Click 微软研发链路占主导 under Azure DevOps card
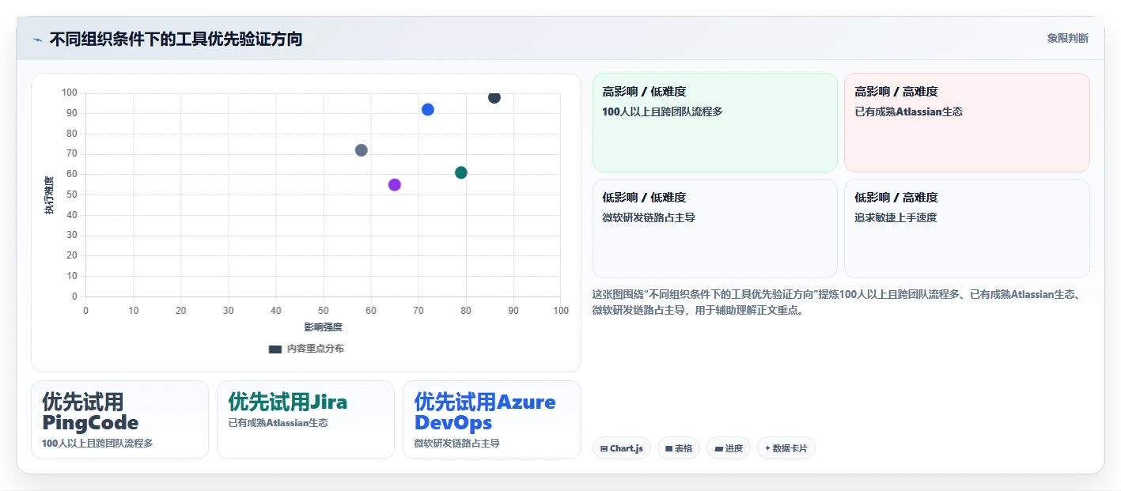 click(x=457, y=444)
